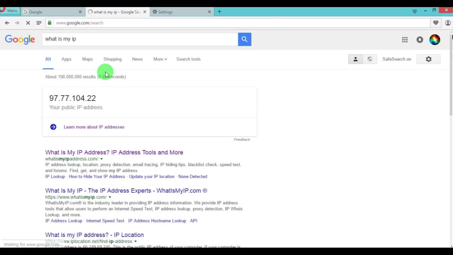Image resolution: width=453 pixels, height=255 pixels.
Task: Switch to Shopping results
Action: point(113,59)
